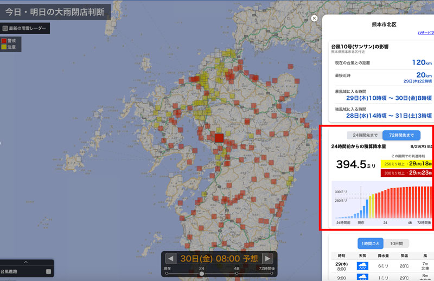Open the ハザードマップ link
The image size is (434, 281).
click(x=425, y=33)
